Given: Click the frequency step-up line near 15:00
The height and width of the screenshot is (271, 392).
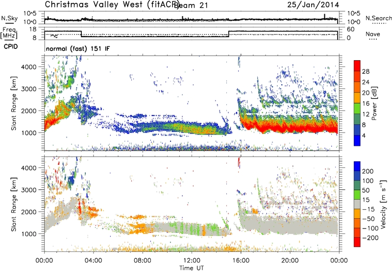Looking at the screenshot, I should click(229, 34).
